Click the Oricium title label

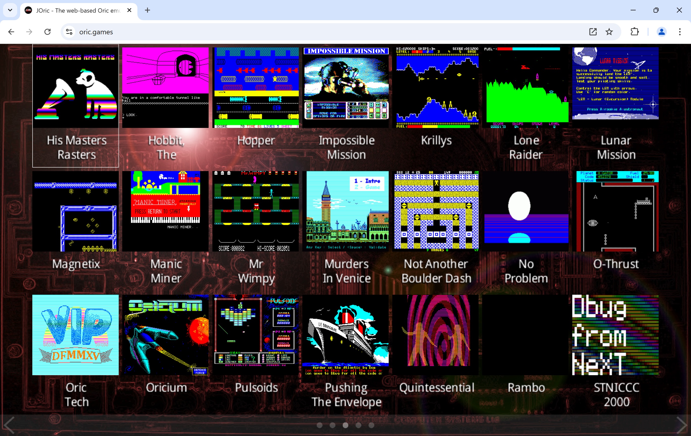[x=166, y=388]
